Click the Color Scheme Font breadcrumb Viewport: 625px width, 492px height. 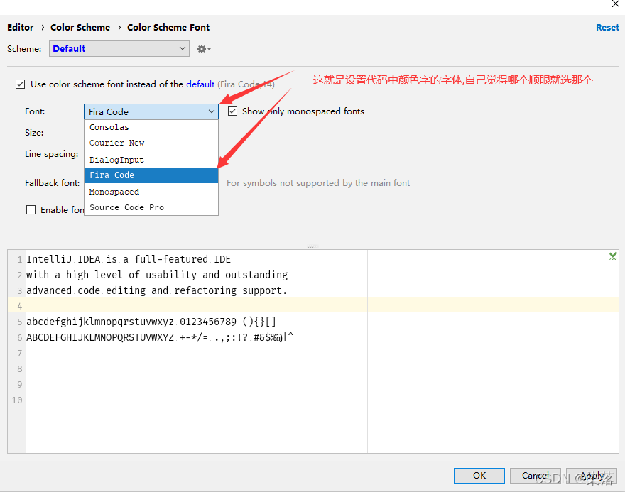pyautogui.click(x=168, y=28)
